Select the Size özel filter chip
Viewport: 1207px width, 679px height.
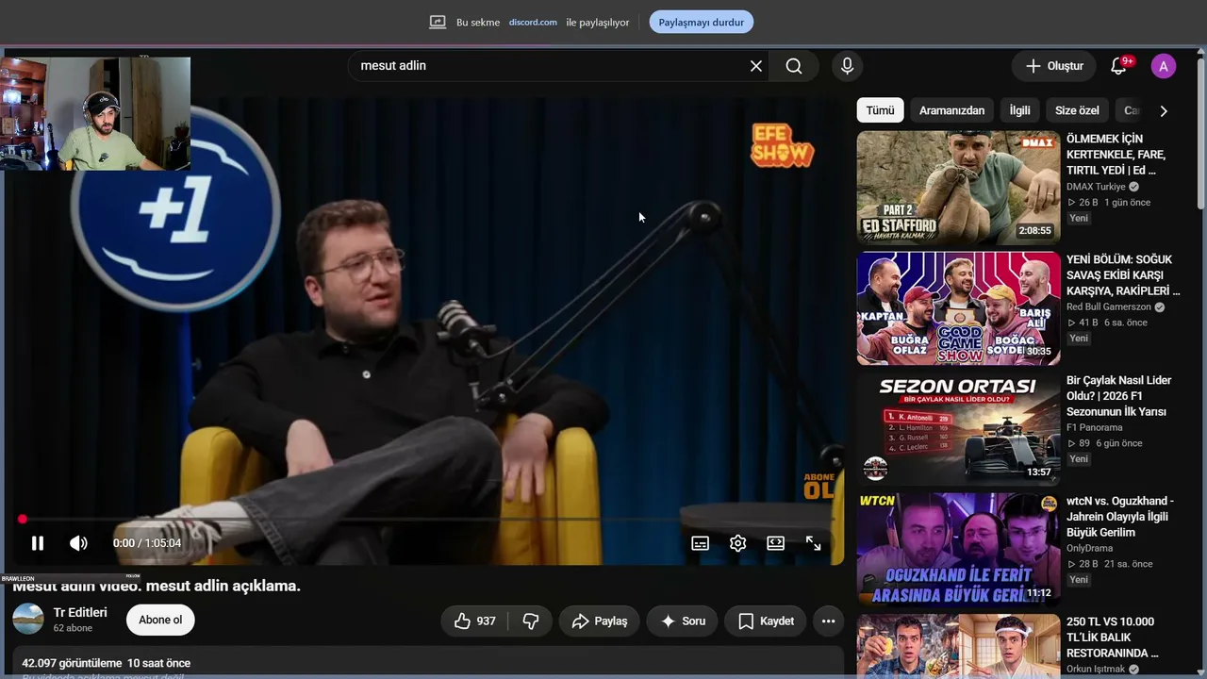(1077, 110)
